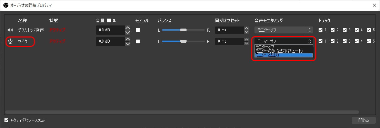This screenshot has width=380, height=128.
Task: Increase desktop audio sync offset up arrow
Action: click(247, 28)
